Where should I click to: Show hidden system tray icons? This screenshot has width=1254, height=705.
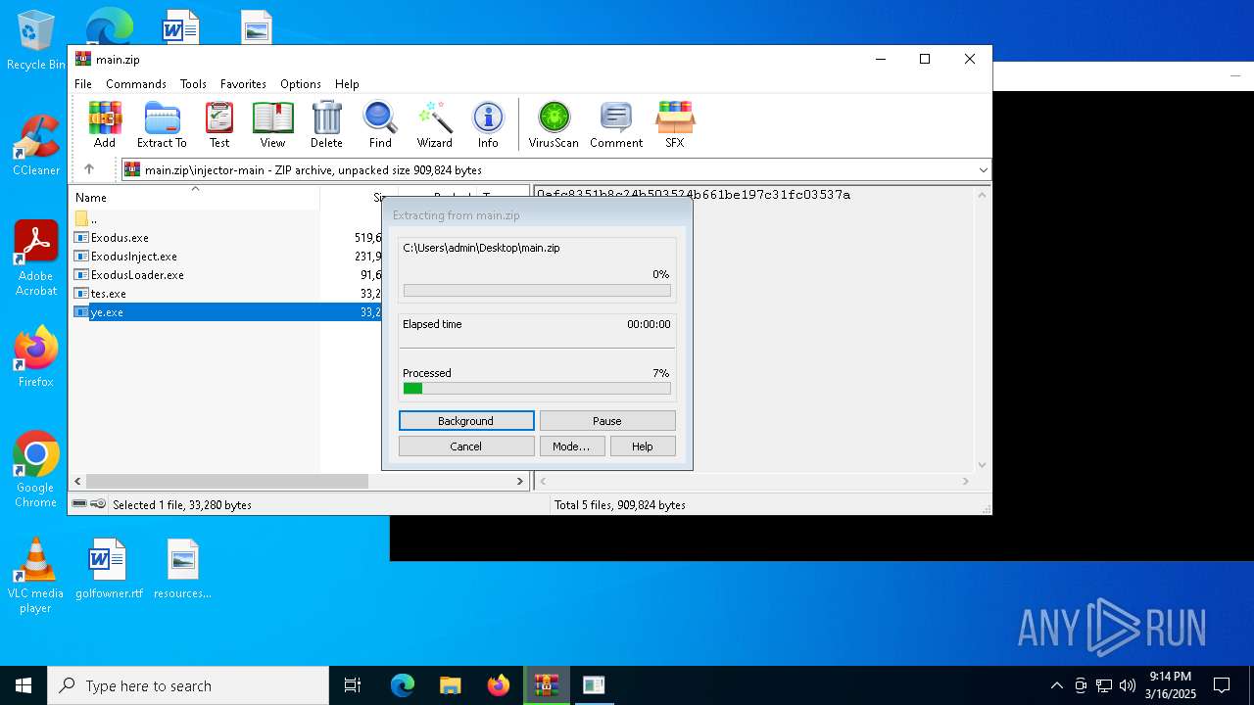[x=1056, y=685]
